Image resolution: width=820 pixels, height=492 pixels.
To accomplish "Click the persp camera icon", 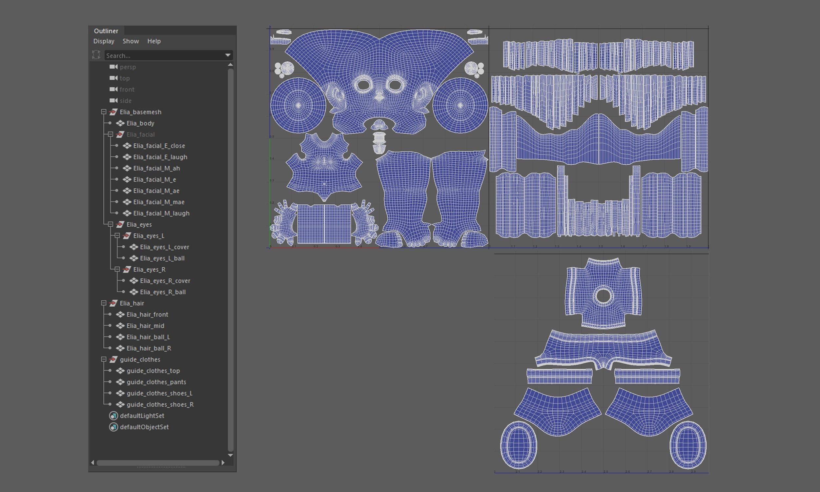I will pos(113,67).
